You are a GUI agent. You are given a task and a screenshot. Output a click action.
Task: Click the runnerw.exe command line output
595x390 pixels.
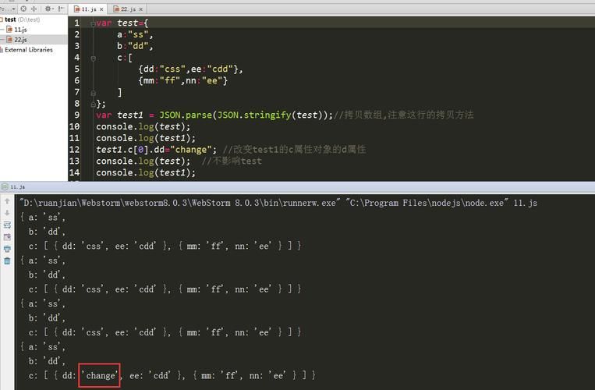coord(278,203)
